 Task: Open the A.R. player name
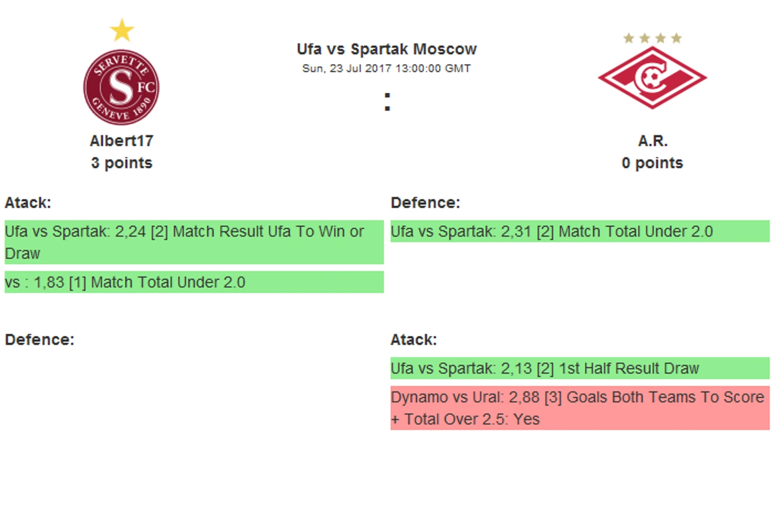pyautogui.click(x=653, y=141)
